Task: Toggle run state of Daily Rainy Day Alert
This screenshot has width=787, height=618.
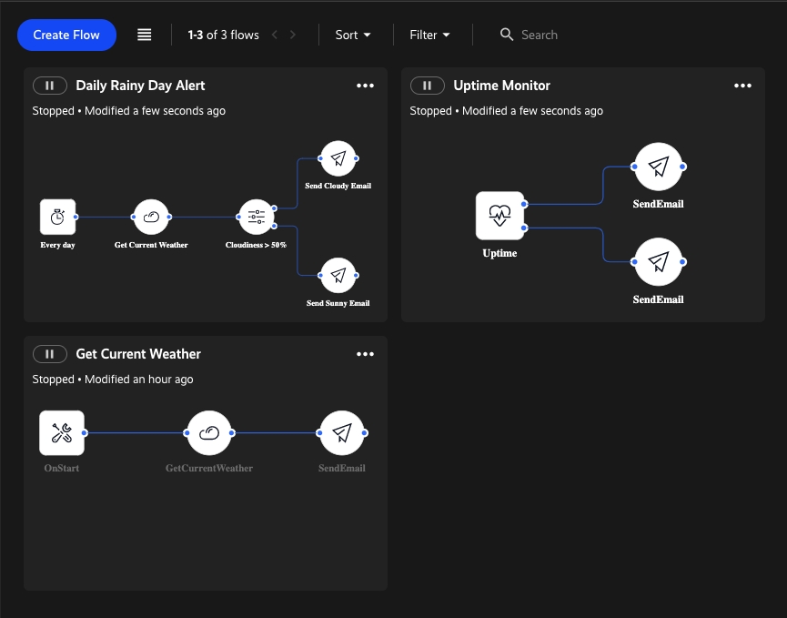Action: [x=50, y=86]
